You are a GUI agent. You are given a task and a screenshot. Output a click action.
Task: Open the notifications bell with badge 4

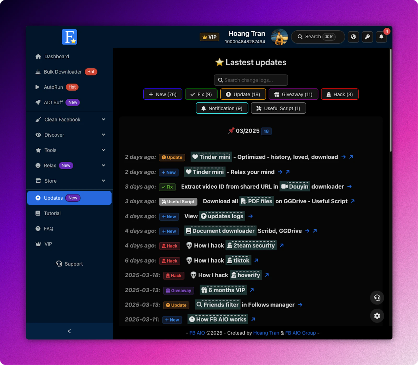(381, 37)
